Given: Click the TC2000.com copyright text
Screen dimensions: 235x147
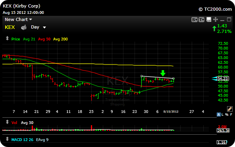Looking at the screenshot, I should click(x=215, y=9).
